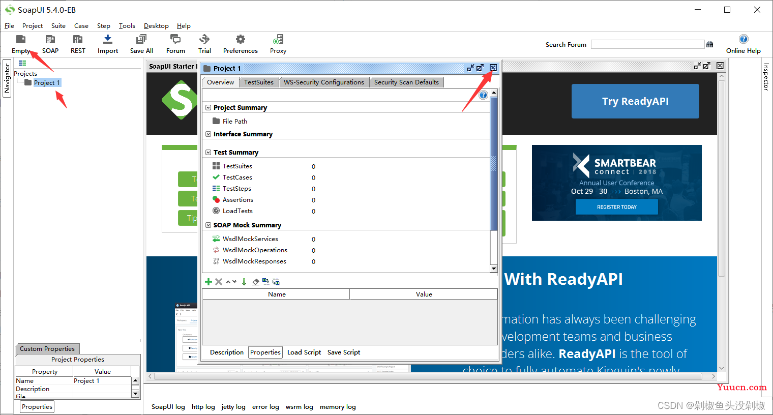Open the Load Script inspector
Image resolution: width=773 pixels, height=415 pixels.
[304, 352]
